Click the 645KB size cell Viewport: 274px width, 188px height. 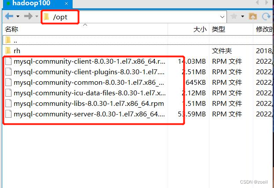click(x=196, y=83)
